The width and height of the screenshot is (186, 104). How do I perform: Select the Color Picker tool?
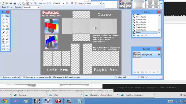[7, 36]
